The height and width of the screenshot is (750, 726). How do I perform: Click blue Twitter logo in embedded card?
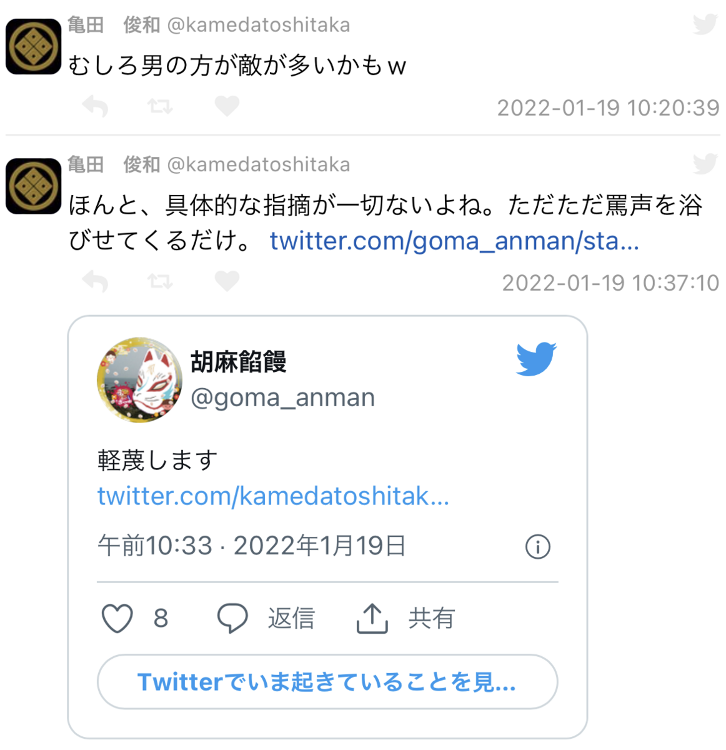click(x=536, y=359)
